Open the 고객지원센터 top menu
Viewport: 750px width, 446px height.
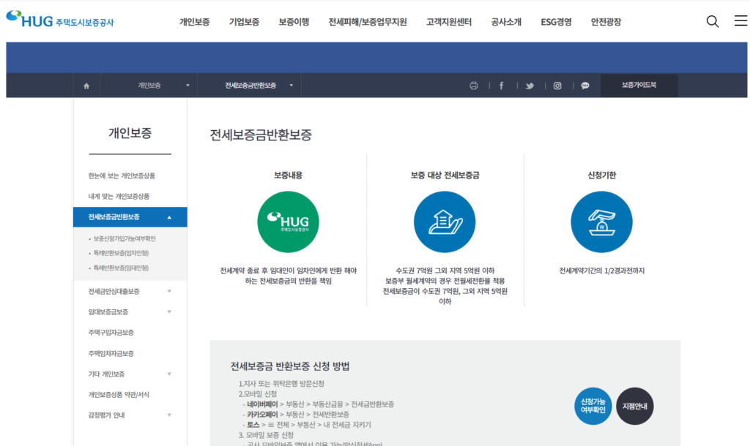click(449, 22)
